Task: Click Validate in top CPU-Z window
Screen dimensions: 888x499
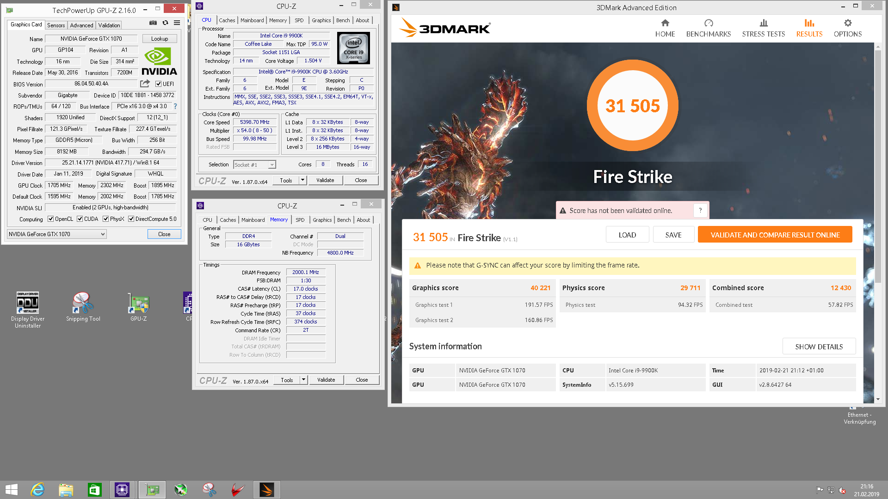Action: pos(325,180)
